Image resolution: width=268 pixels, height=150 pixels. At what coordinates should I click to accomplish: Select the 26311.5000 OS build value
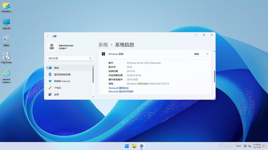(x=132, y=79)
